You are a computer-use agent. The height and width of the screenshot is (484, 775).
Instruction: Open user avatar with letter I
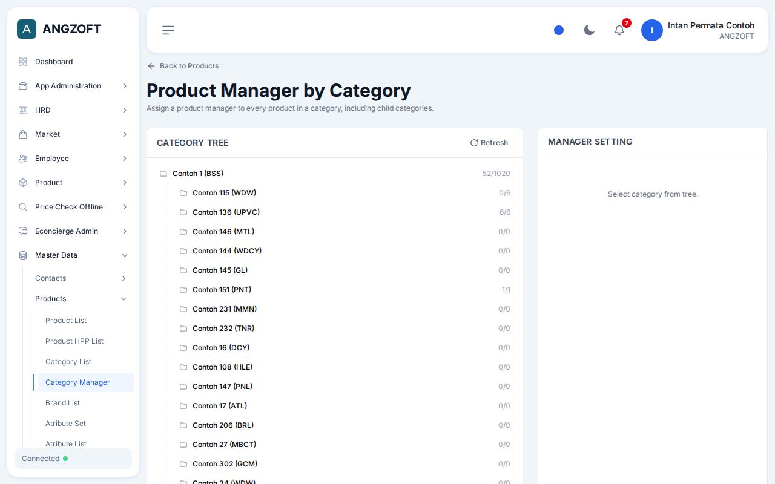coord(652,30)
